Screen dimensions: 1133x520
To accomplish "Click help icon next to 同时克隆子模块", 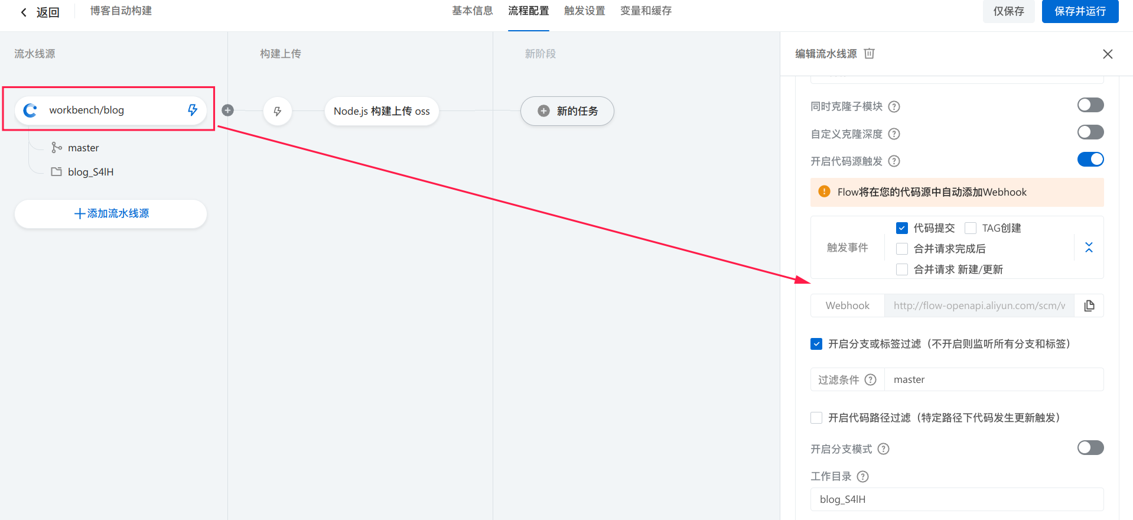I will [894, 107].
